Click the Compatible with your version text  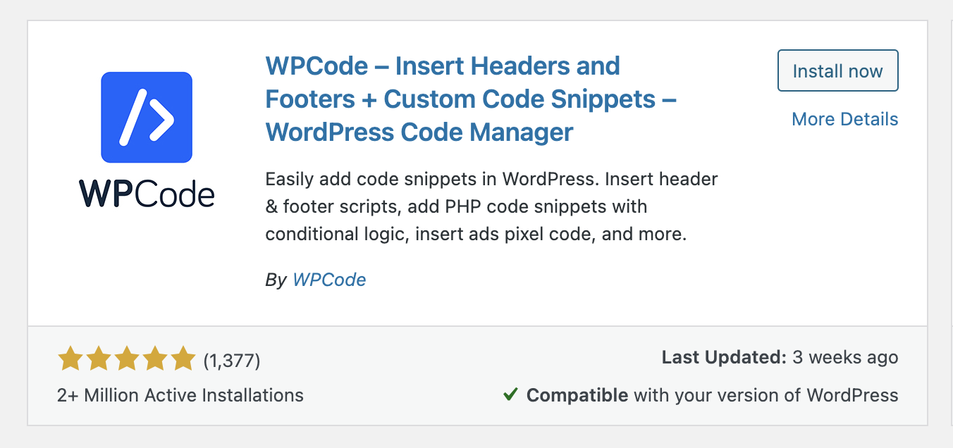713,395
